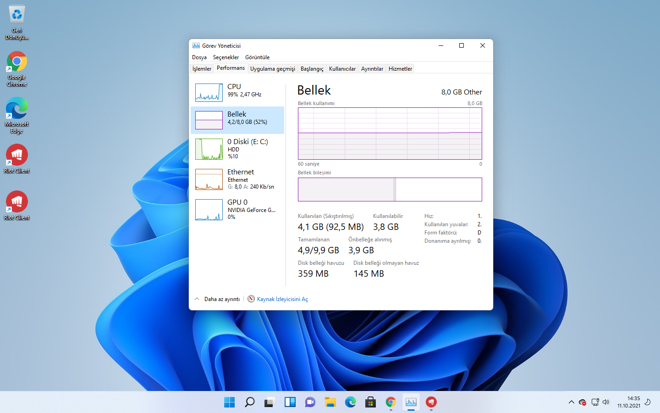Click the 3,9 GB Önbelleğe alınmış value
Screen dimensions: 660x413
[x=361, y=251]
